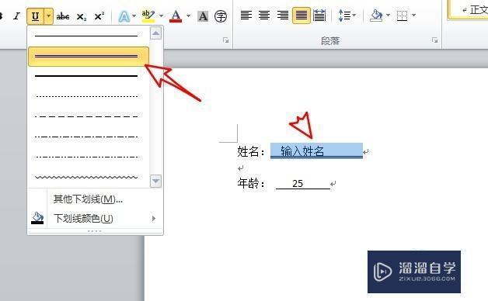The width and height of the screenshot is (488, 301).
Task: Toggle subscript formatting
Action: tap(82, 16)
